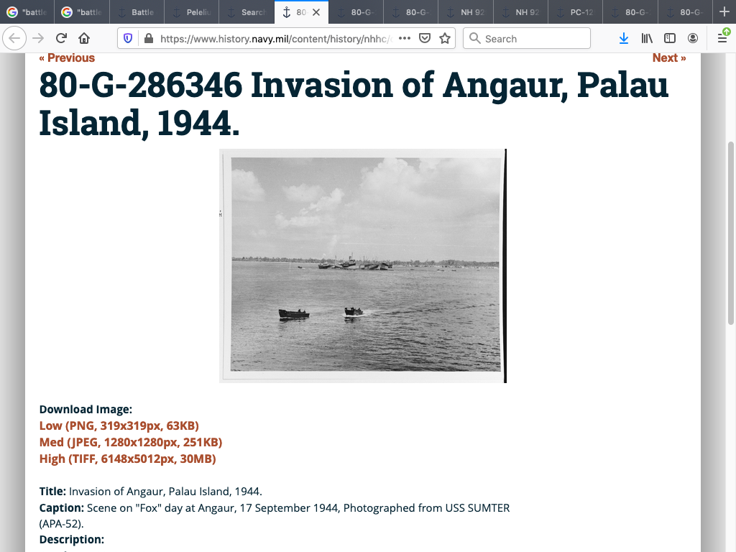Open the Downloads panel
736x552 pixels.
pos(623,38)
